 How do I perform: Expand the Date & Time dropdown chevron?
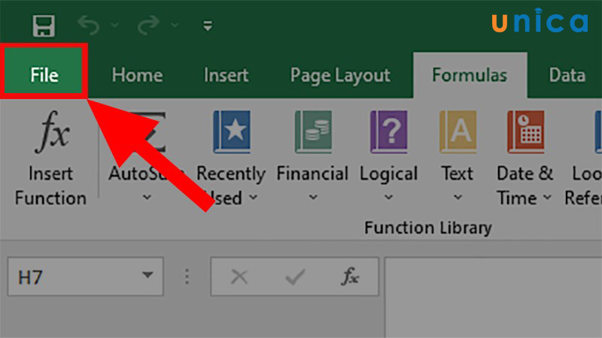(x=548, y=198)
